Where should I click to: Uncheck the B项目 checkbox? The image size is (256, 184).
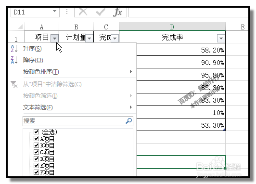36,145
